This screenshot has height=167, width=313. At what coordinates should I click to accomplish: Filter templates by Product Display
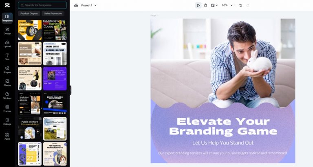tap(29, 13)
